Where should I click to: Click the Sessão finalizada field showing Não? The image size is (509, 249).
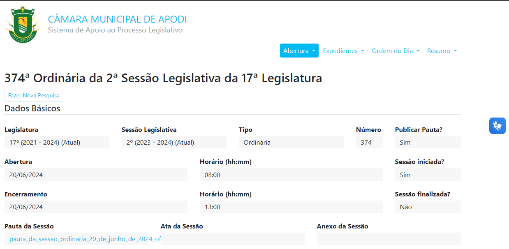pyautogui.click(x=428, y=207)
